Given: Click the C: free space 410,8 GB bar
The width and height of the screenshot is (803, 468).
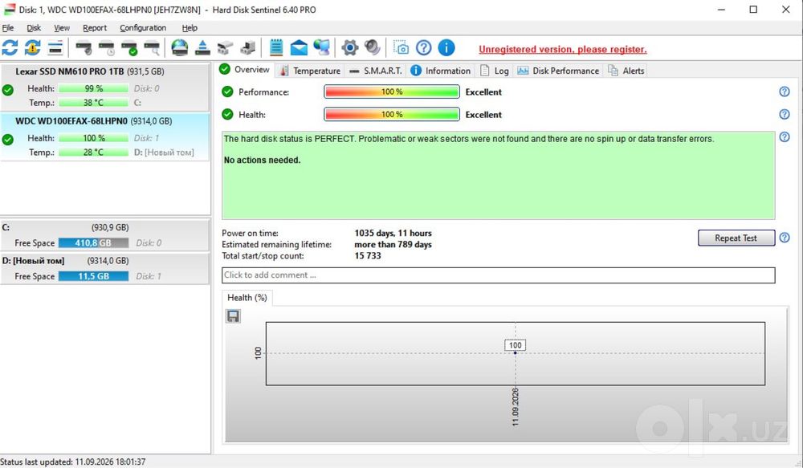Looking at the screenshot, I should point(93,242).
